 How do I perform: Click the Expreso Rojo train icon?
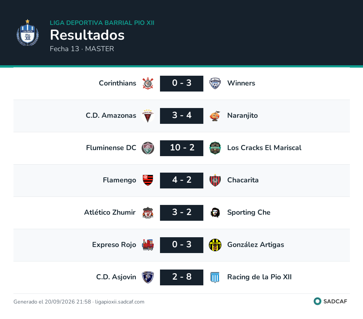(148, 245)
